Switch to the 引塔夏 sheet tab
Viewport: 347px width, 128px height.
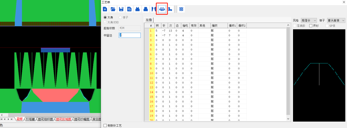click(30, 119)
